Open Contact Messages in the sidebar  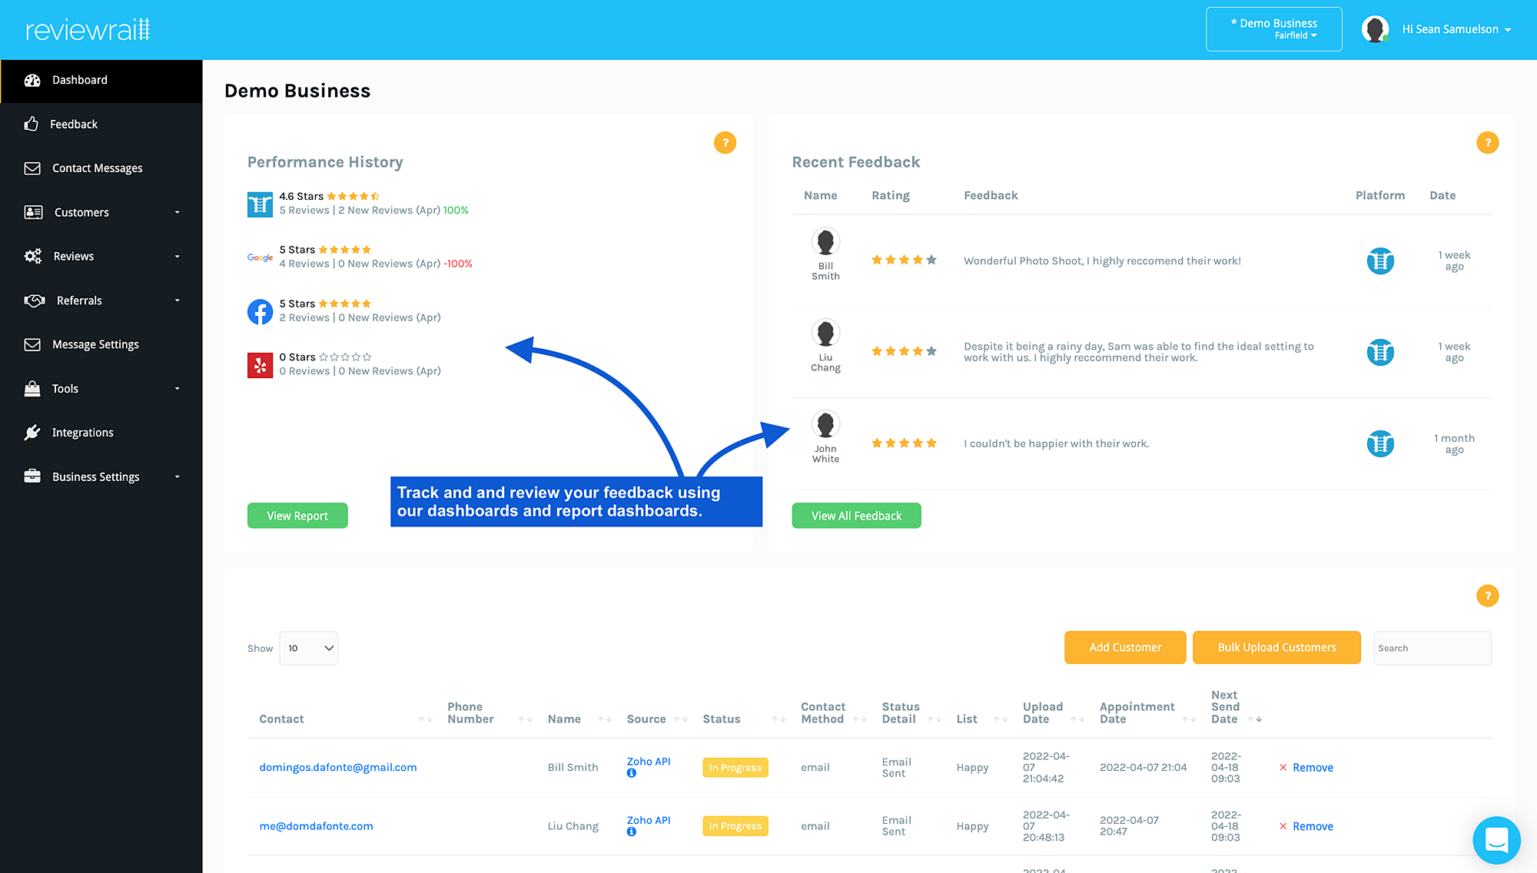[97, 168]
